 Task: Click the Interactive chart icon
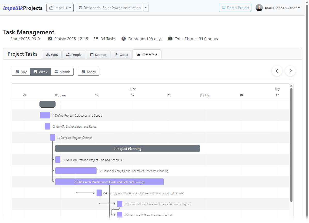click(138, 54)
